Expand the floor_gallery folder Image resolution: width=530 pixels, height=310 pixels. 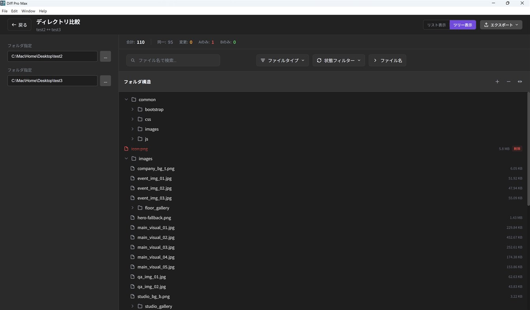132,208
